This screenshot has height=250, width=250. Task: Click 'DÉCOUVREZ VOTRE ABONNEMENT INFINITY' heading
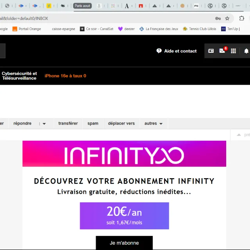coord(124,181)
